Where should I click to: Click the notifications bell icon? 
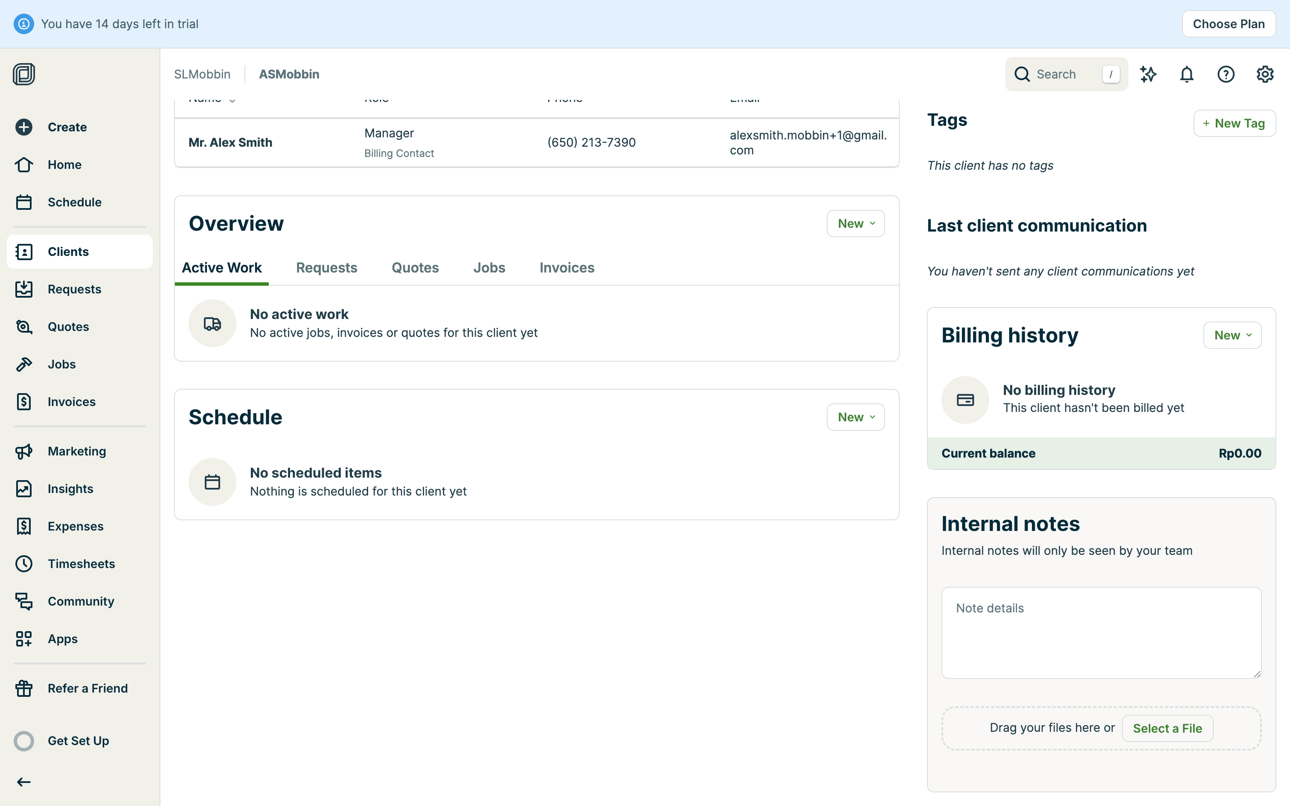tap(1187, 74)
